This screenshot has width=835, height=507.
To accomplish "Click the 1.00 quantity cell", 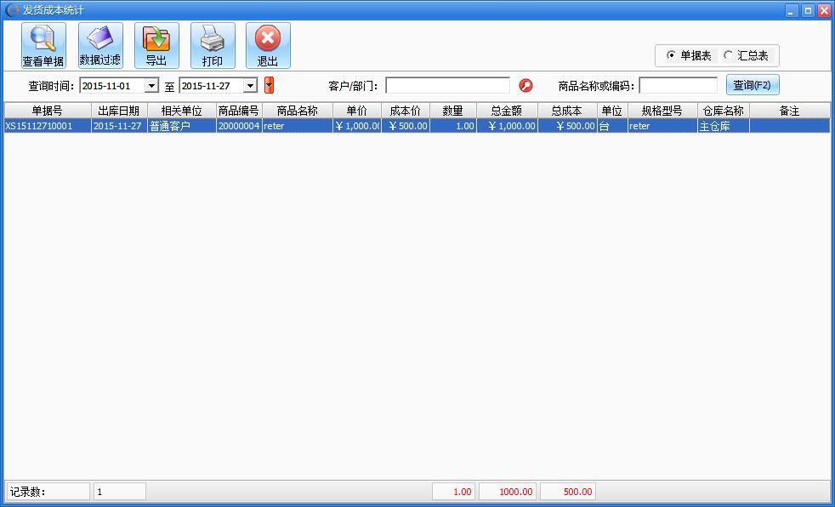I will click(452, 126).
